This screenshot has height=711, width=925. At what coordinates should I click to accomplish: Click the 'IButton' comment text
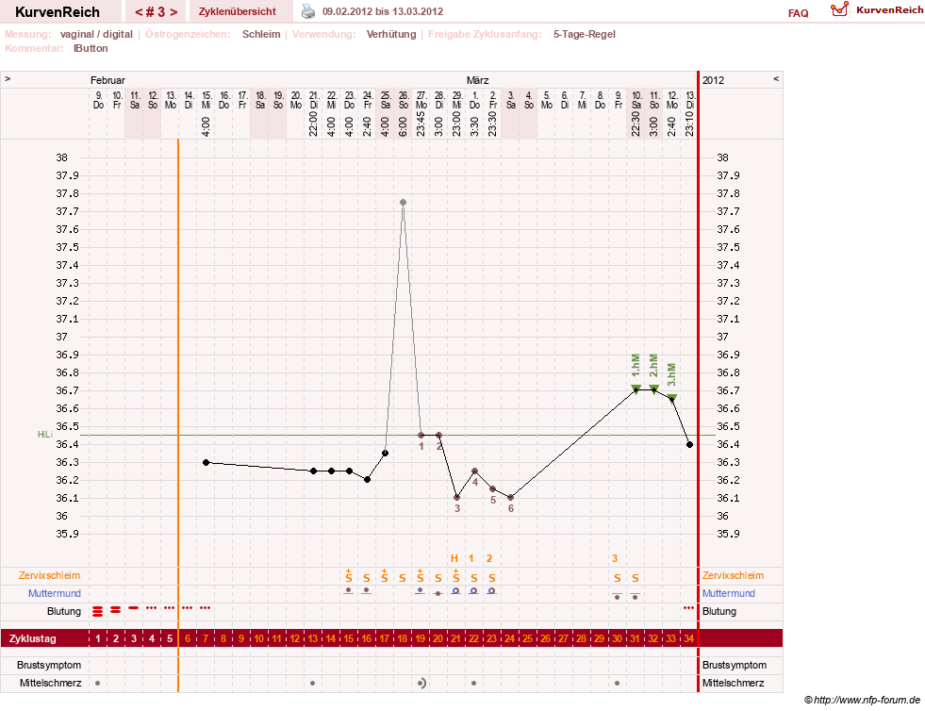91,48
